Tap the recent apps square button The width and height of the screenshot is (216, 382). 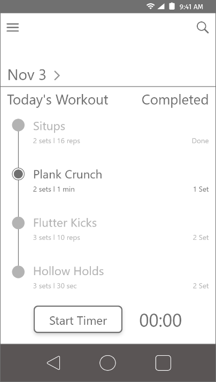pos(163,363)
